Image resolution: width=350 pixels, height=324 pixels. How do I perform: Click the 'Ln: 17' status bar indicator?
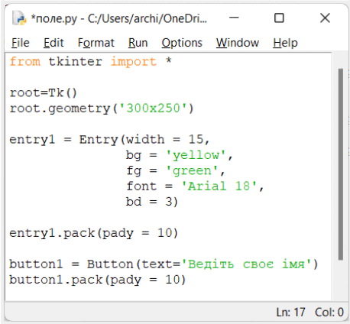click(290, 313)
